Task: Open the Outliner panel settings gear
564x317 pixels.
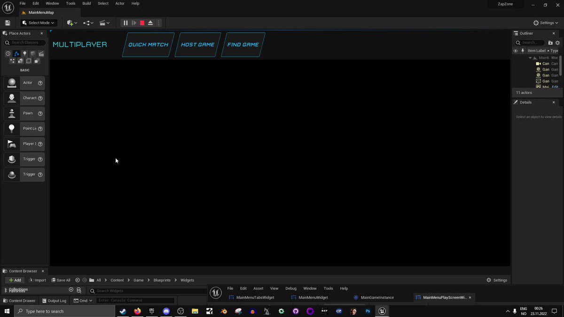Action: click(x=558, y=42)
